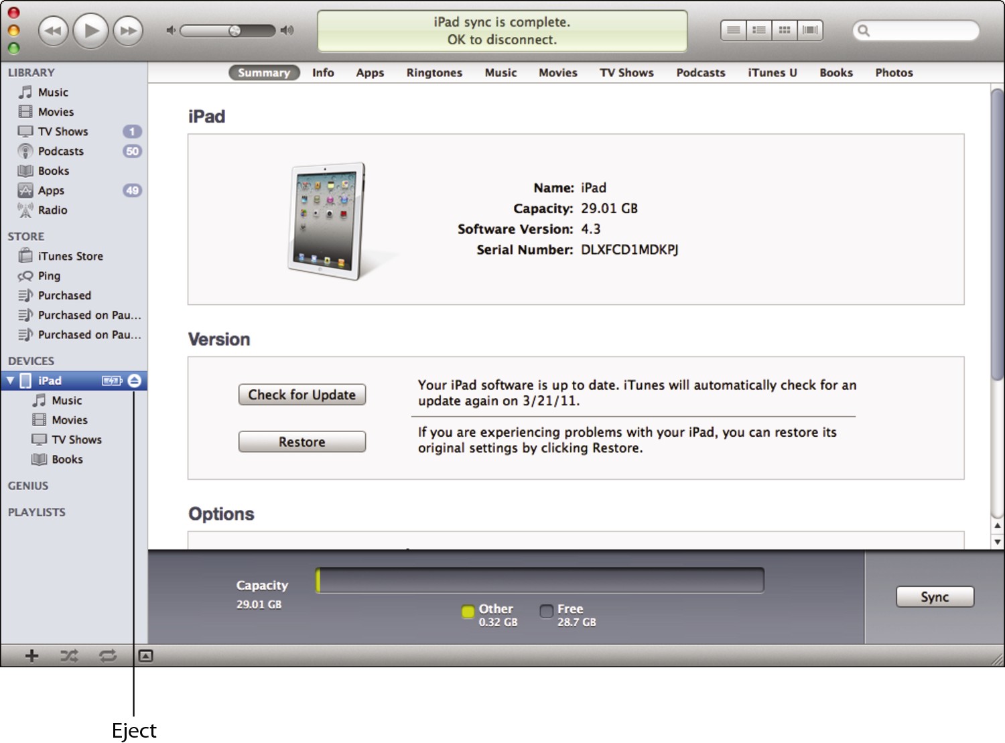Click the low-volume speaker icon
Viewport: 1005px width, 743px height.
pyautogui.click(x=171, y=30)
